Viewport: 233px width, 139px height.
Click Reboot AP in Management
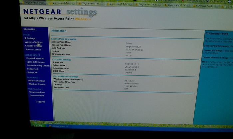32,72
